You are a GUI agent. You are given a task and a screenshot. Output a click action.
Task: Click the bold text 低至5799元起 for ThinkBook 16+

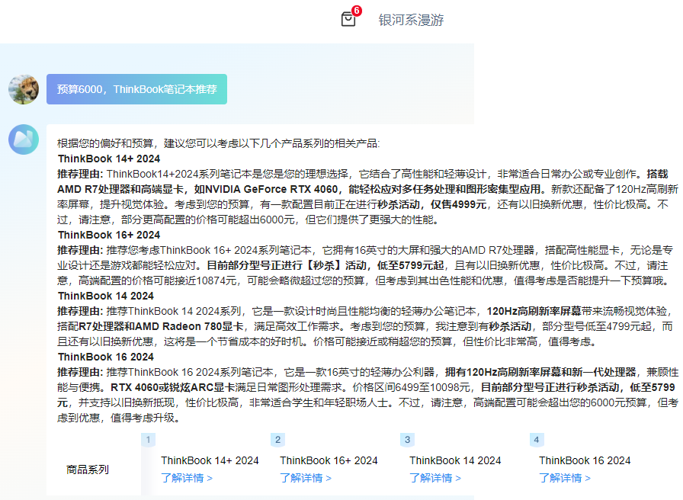(x=410, y=265)
